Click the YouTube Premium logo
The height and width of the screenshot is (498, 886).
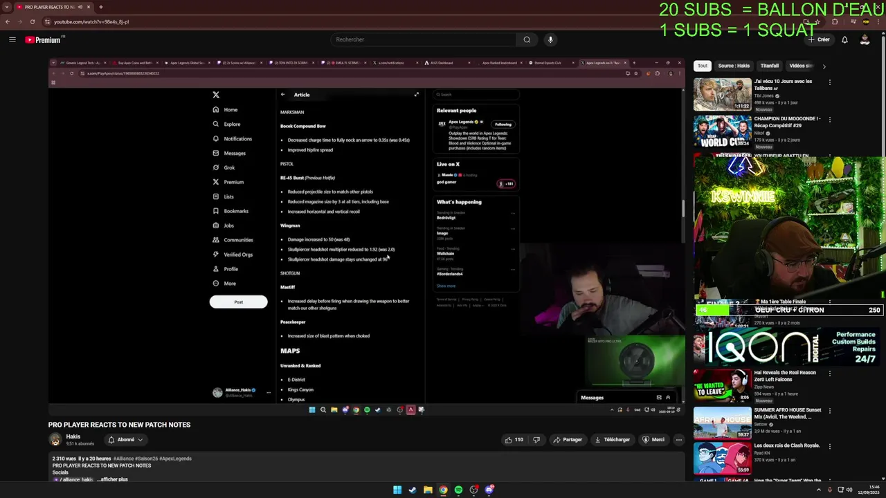tap(43, 39)
